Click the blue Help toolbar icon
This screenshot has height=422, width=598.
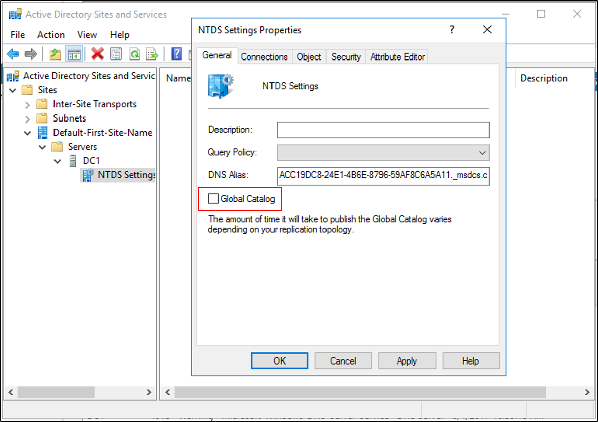176,54
